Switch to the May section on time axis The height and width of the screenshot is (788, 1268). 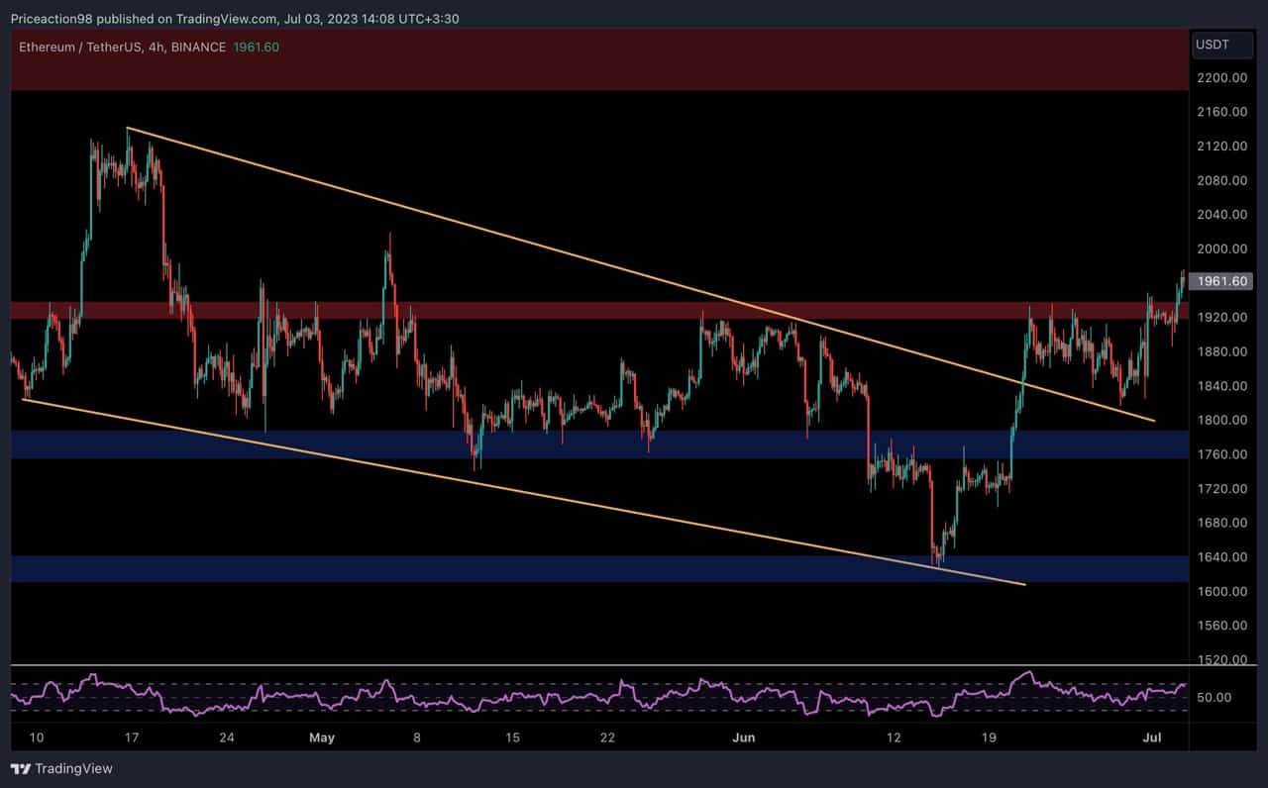point(322,738)
